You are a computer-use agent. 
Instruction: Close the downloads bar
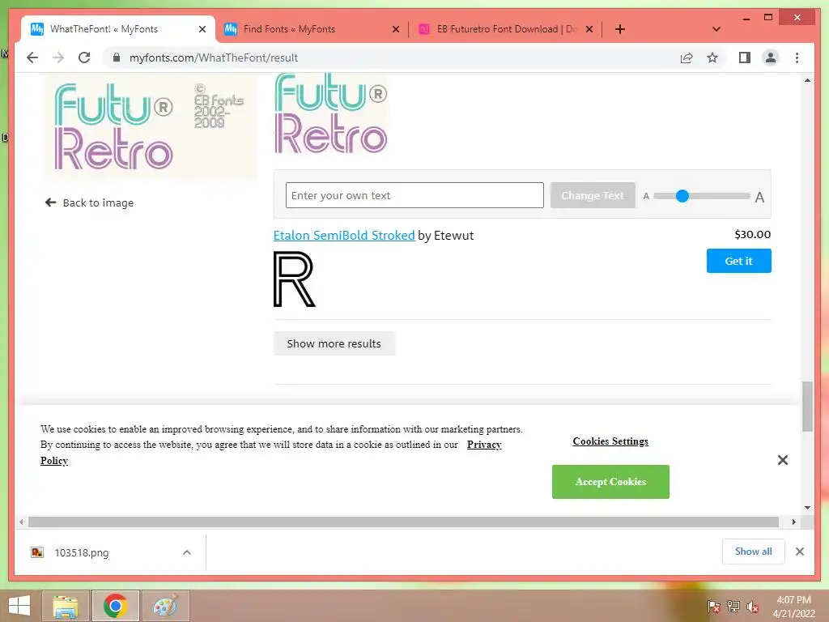coord(799,552)
